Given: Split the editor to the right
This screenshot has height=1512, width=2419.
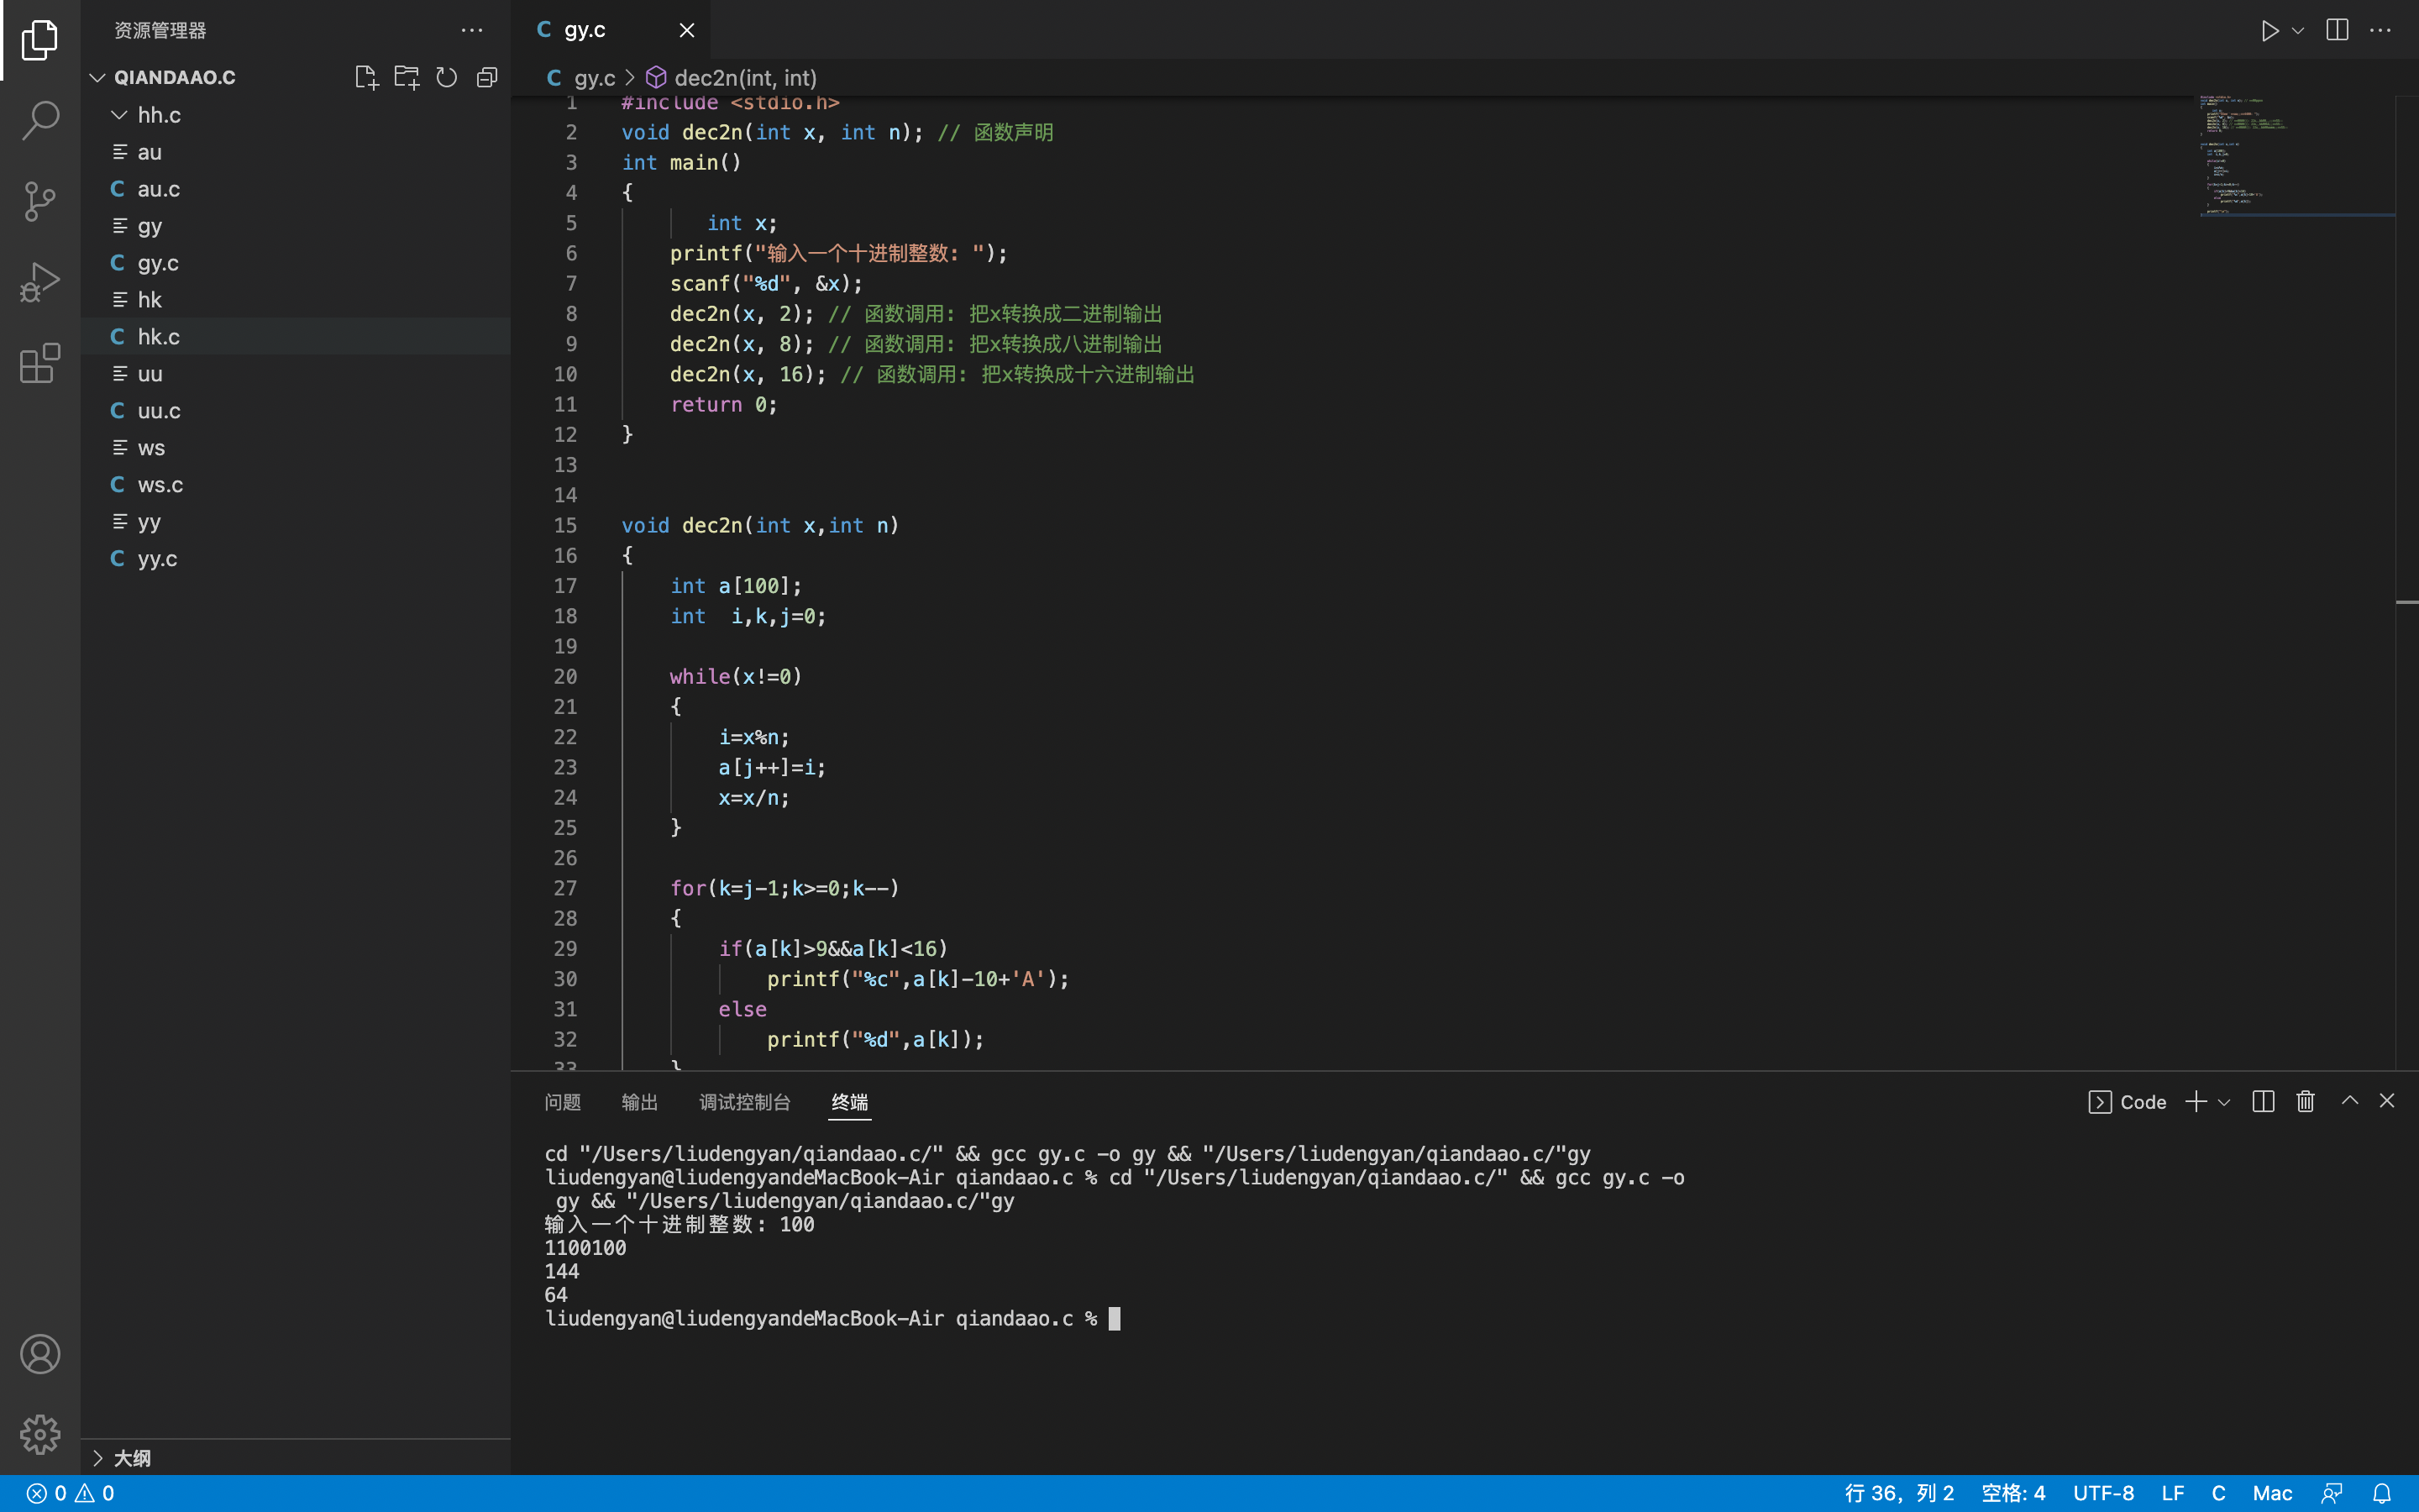Looking at the screenshot, I should [x=2337, y=31].
